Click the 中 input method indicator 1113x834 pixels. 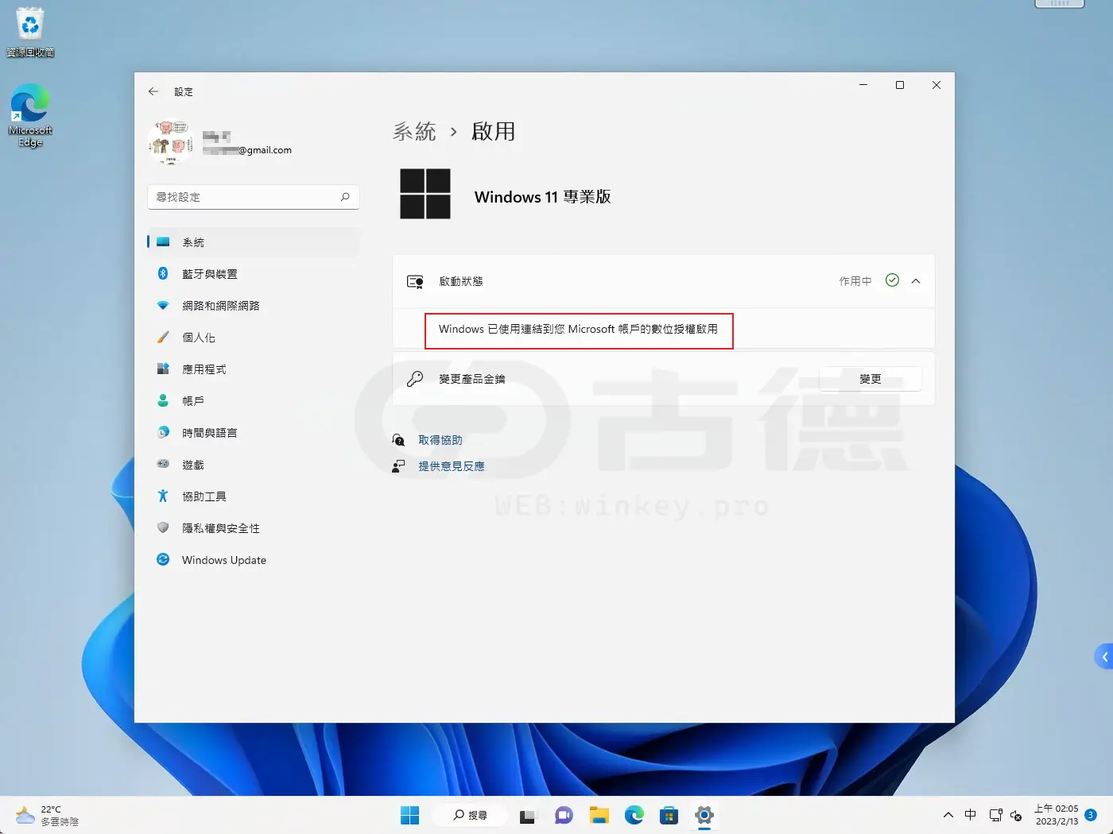point(971,815)
